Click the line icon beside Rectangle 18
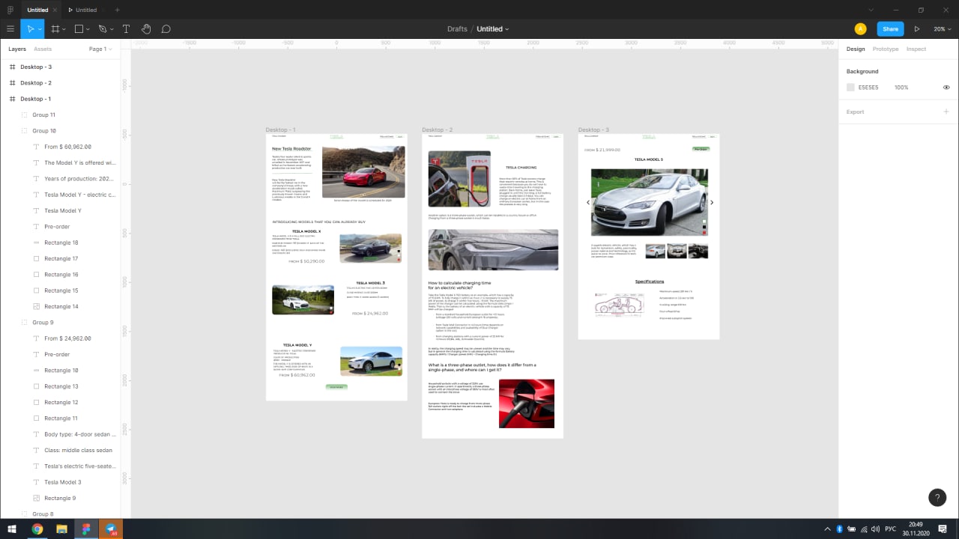 pyautogui.click(x=36, y=243)
